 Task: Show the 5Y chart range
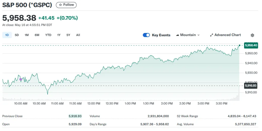(68, 35)
